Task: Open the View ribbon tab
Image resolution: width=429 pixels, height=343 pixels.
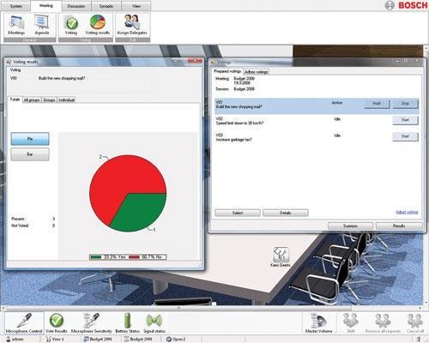Action: (136, 6)
